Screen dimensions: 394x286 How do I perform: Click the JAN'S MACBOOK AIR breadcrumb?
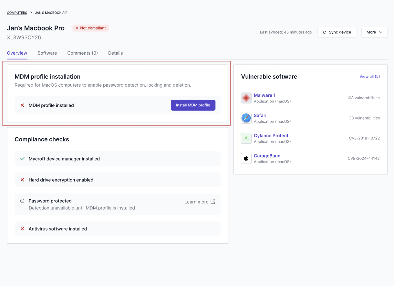[51, 13]
